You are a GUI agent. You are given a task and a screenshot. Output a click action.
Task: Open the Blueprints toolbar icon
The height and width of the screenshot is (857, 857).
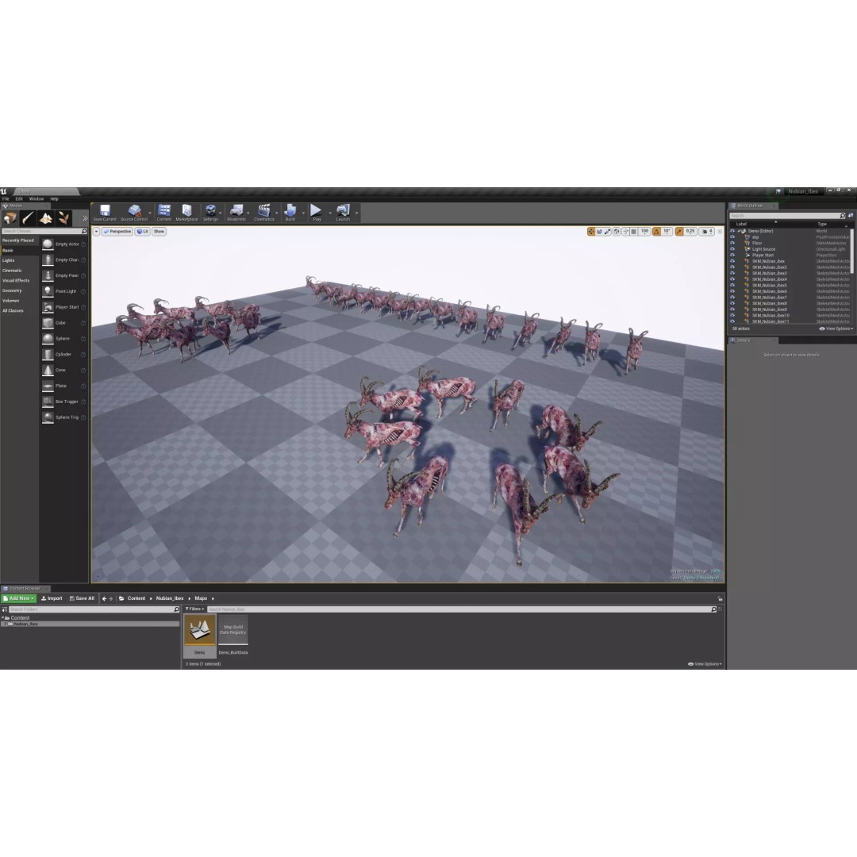(x=236, y=213)
